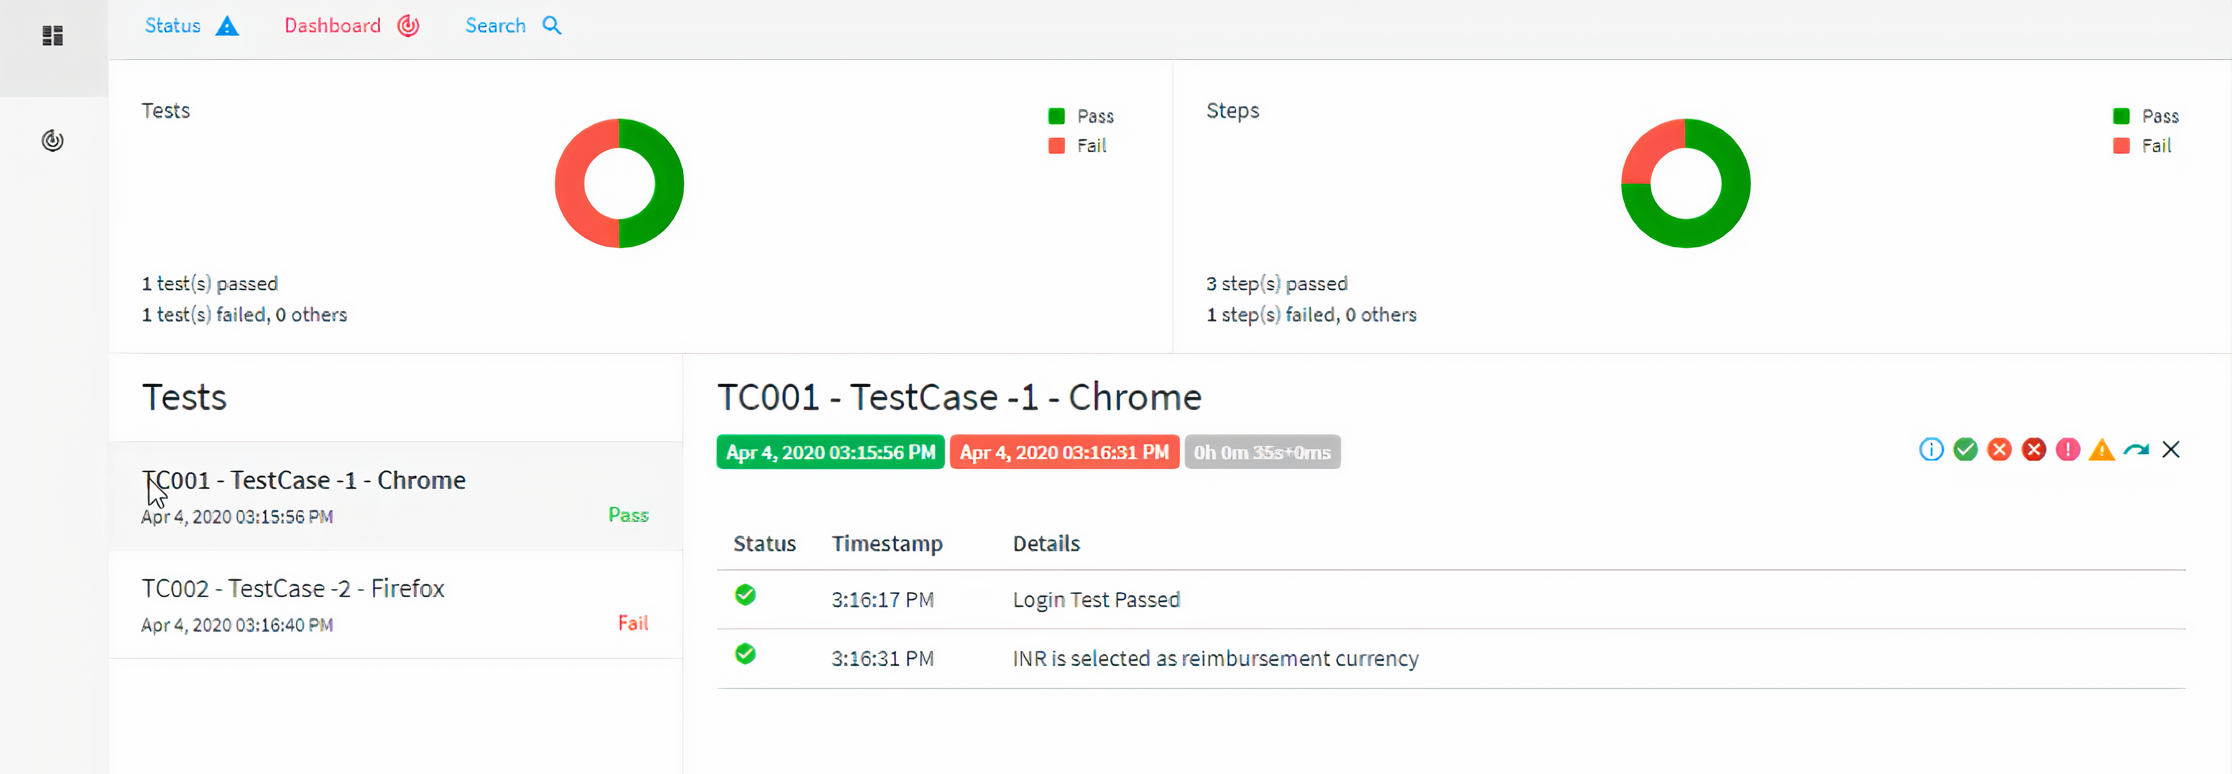Filter steps by pink error exclamation icon

pos(2067,449)
